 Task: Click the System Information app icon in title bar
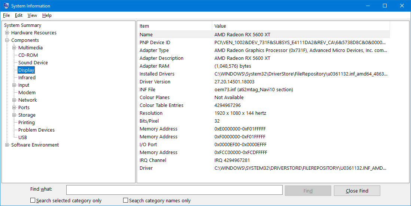pyautogui.click(x=6, y=6)
